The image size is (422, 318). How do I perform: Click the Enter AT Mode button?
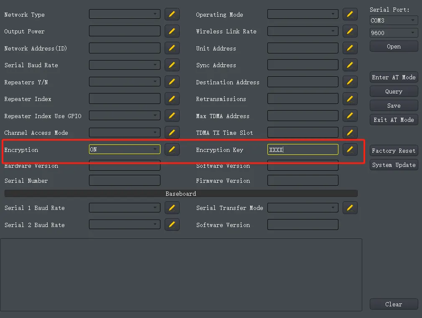pyautogui.click(x=394, y=77)
